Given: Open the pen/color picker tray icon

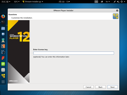Looking at the screenshot, I should (x=115, y=2).
